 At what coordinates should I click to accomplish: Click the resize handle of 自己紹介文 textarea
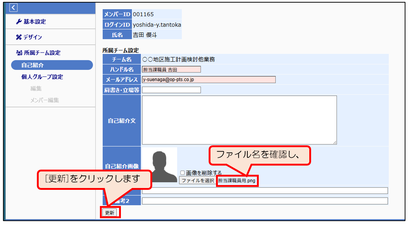[x=335, y=142]
